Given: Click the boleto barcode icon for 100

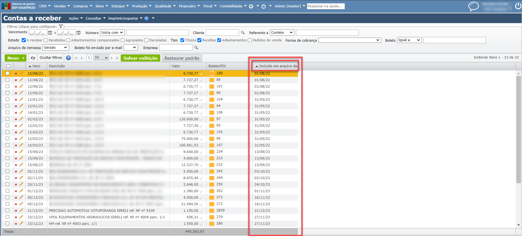Looking at the screenshot, I should [212, 73].
